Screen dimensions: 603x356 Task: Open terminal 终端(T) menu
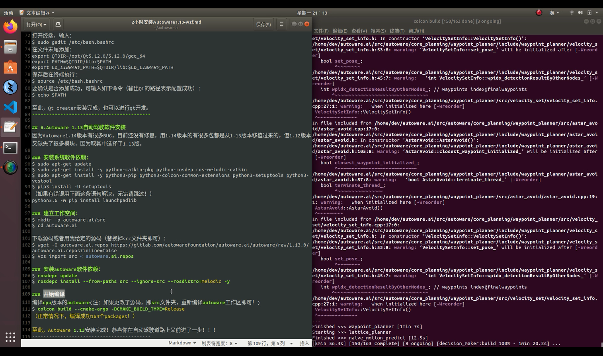[x=397, y=31]
